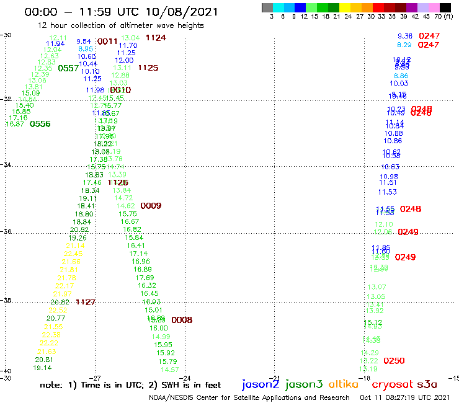Click the NOAA/NESDIS Center credit line
The height and width of the screenshot is (403, 459).
tap(249, 398)
